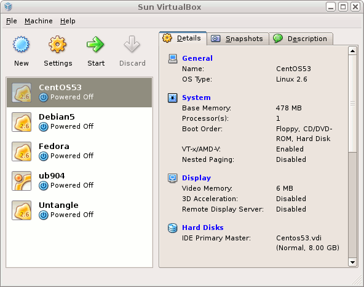The width and height of the screenshot is (364, 287).
Task: Open the Display settings link
Action: pos(196,178)
